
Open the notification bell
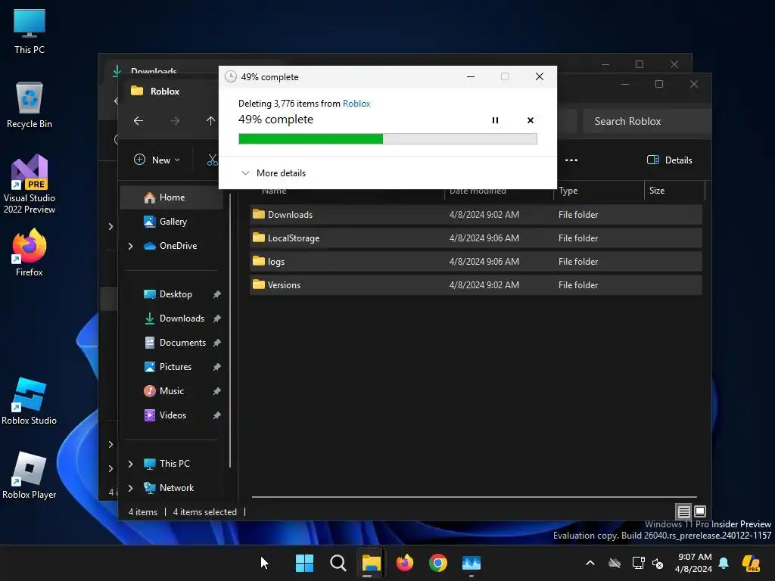[724, 563]
